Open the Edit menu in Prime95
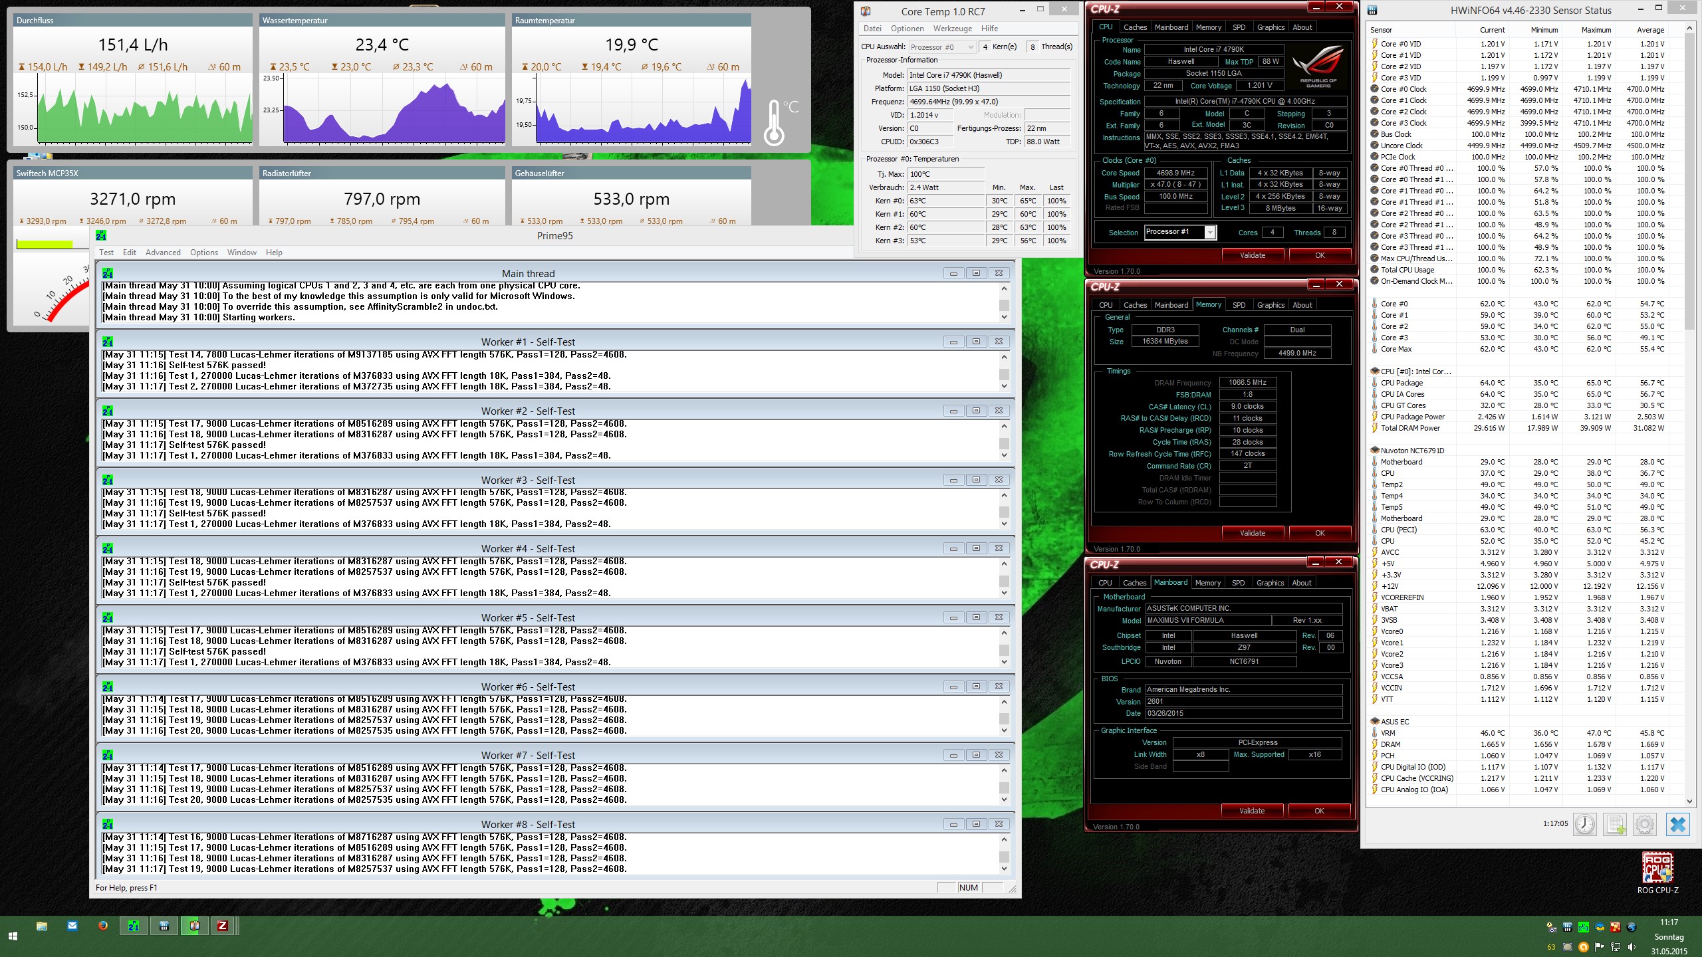Screen dimensions: 1702x957 pyautogui.click(x=130, y=253)
